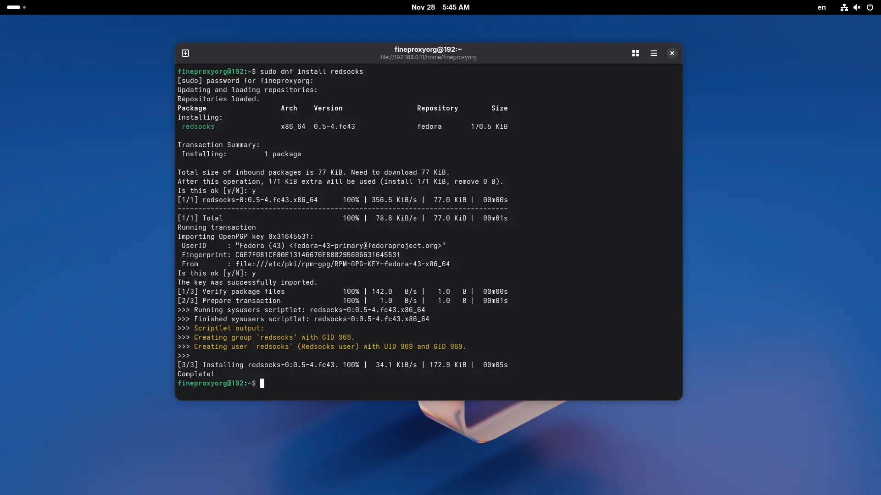881x495 pixels.
Task: Click the Fingerprint hash line
Action: pos(291,255)
